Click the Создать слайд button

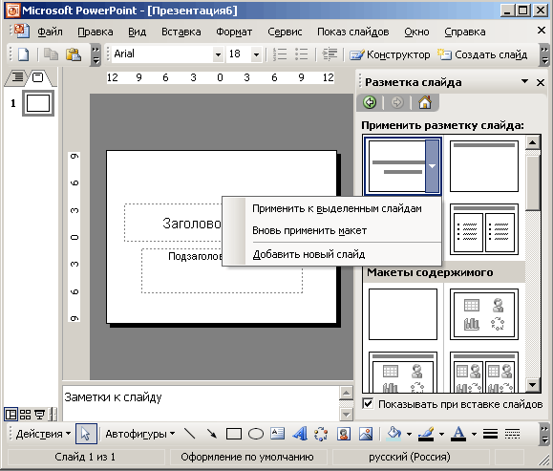click(482, 54)
